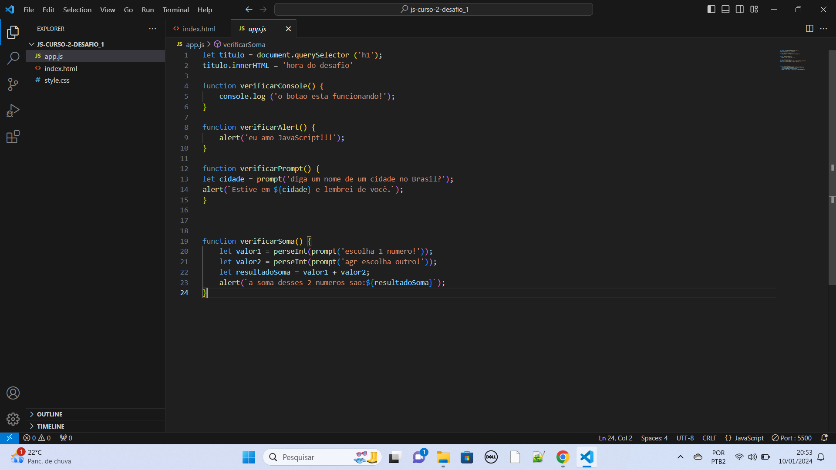Screen dimensions: 836x470
Task: Change end of line via CRLF
Action: pyautogui.click(x=709, y=438)
